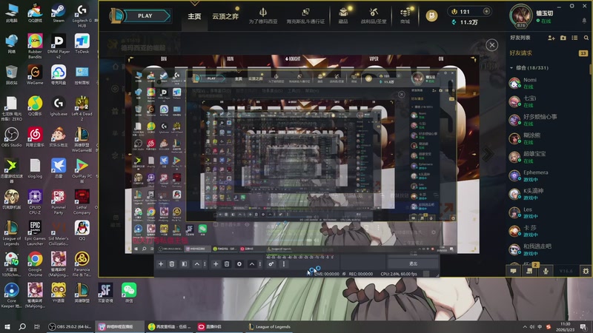Open WeGame desktop shortcut

click(x=35, y=75)
